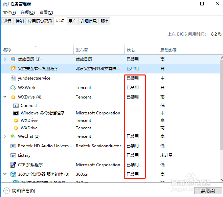Click the 优效日历 app icon

pos(13,59)
